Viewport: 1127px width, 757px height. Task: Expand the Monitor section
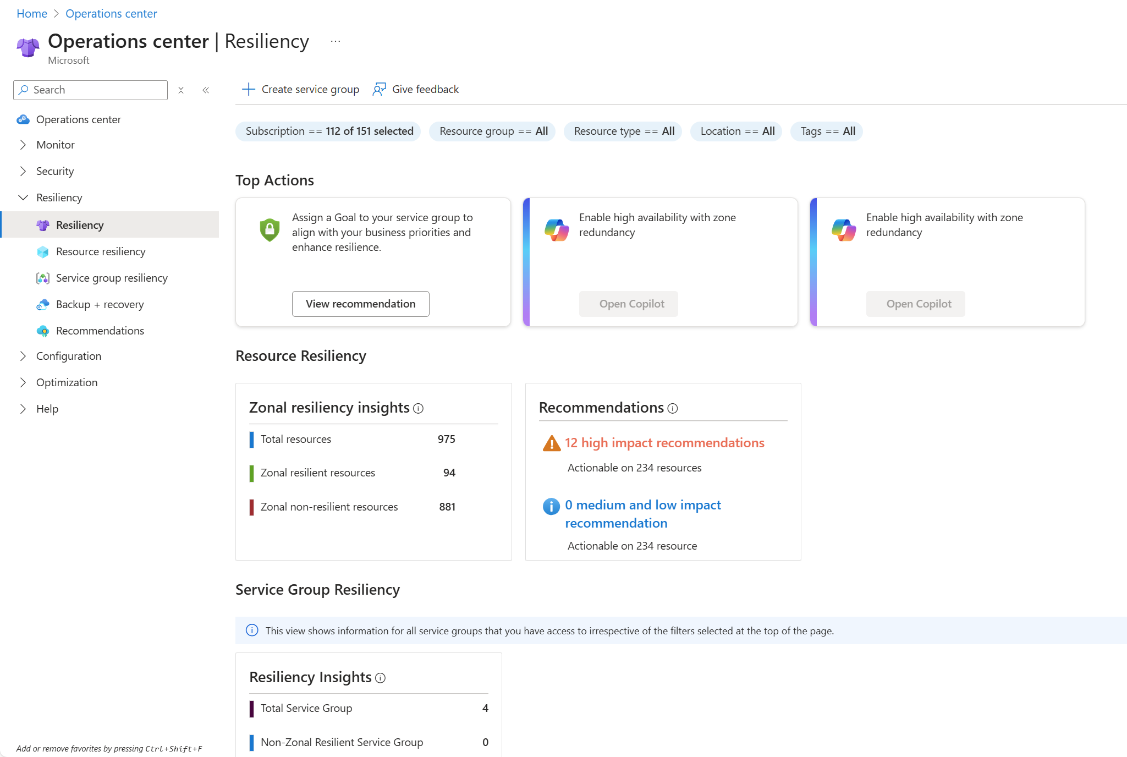(23, 145)
